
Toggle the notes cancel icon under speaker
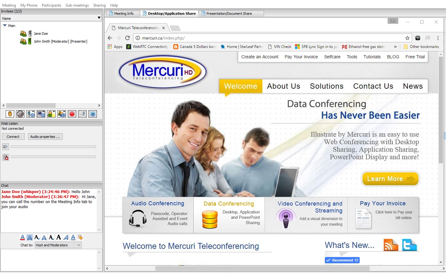[x=5, y=157]
